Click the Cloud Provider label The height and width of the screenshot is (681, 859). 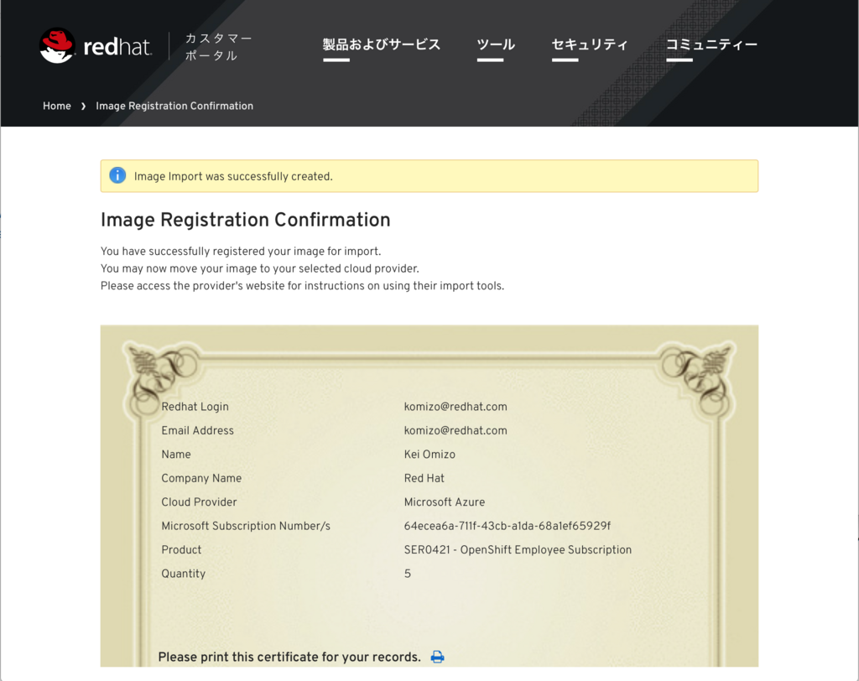coord(199,502)
